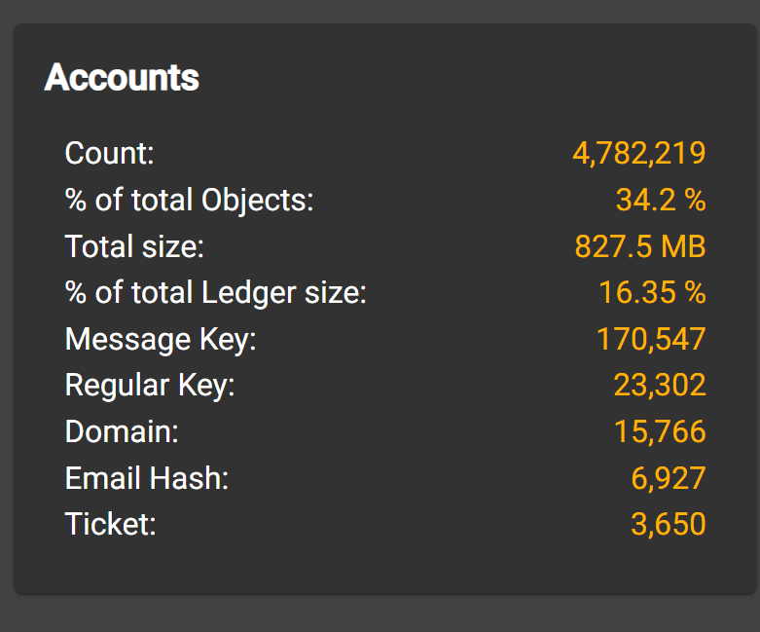Screen dimensions: 760x632
Task: Select the % of total Ledger size label
Action: point(216,292)
